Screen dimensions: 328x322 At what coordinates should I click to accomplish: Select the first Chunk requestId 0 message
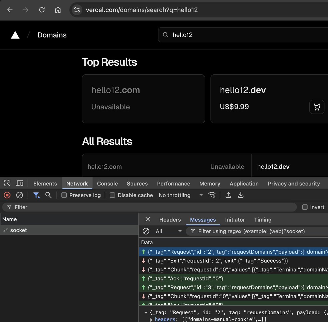coord(233,269)
